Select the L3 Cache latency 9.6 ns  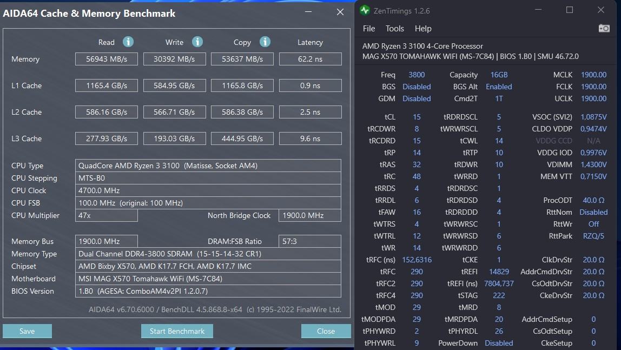[310, 138]
